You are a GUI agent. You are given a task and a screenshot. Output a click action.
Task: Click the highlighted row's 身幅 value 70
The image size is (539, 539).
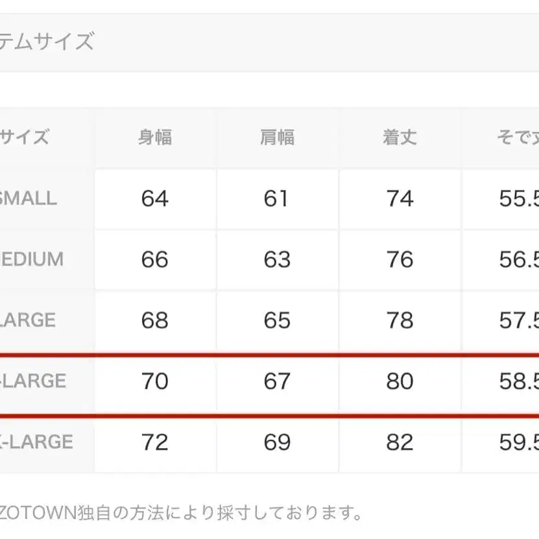[155, 381]
